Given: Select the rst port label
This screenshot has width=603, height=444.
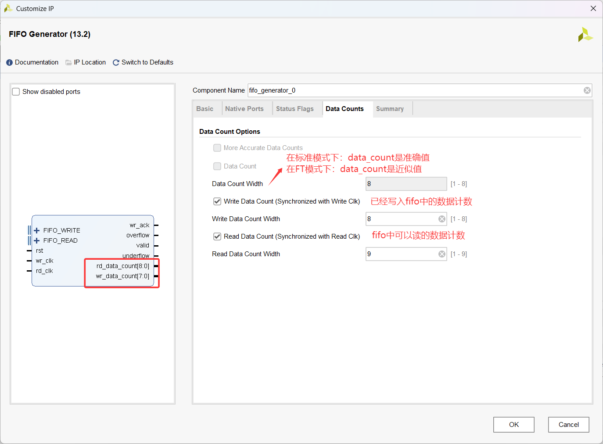Looking at the screenshot, I should click(x=39, y=251).
